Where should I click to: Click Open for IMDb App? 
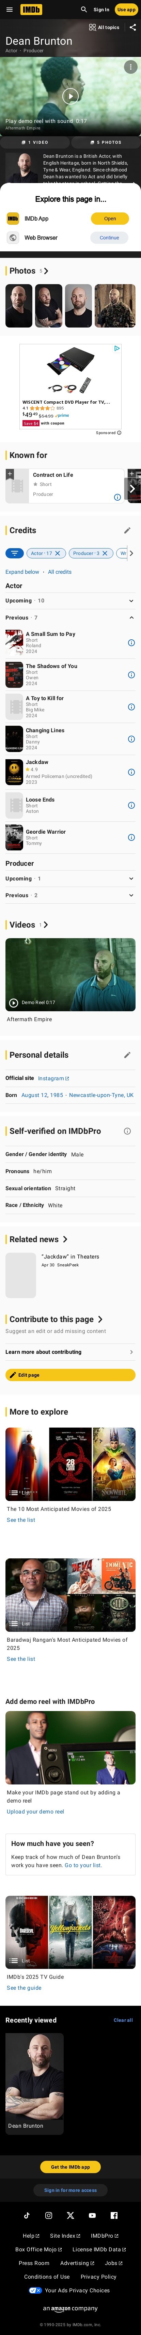[x=109, y=219]
